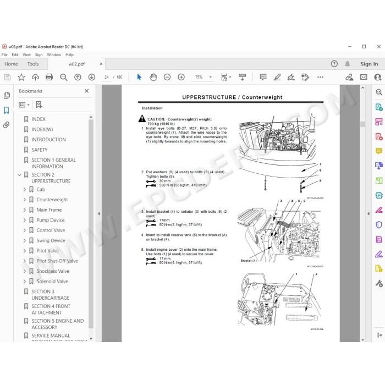Switch to the Tools tab
Image resolution: width=385 pixels, height=385 pixels.
point(33,64)
